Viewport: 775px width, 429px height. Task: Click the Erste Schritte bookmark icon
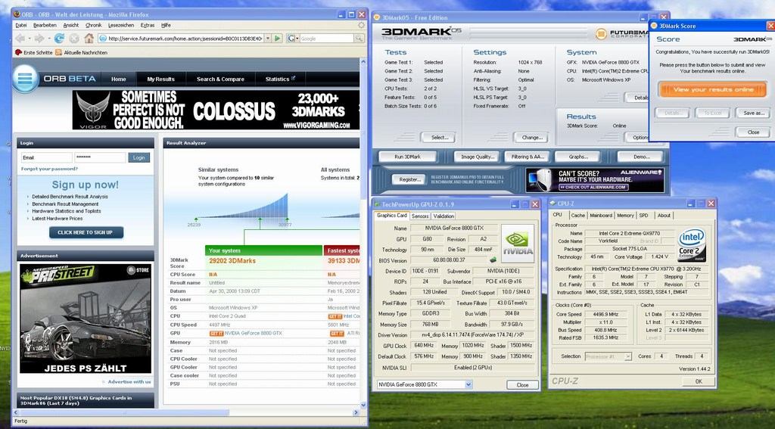pos(19,52)
